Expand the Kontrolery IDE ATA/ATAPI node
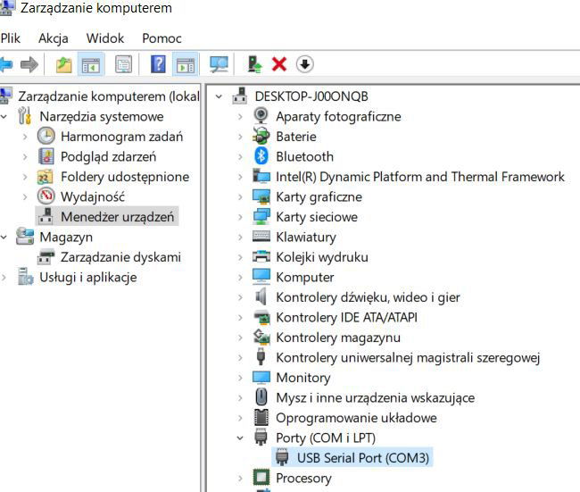The width and height of the screenshot is (580, 492). tap(240, 318)
